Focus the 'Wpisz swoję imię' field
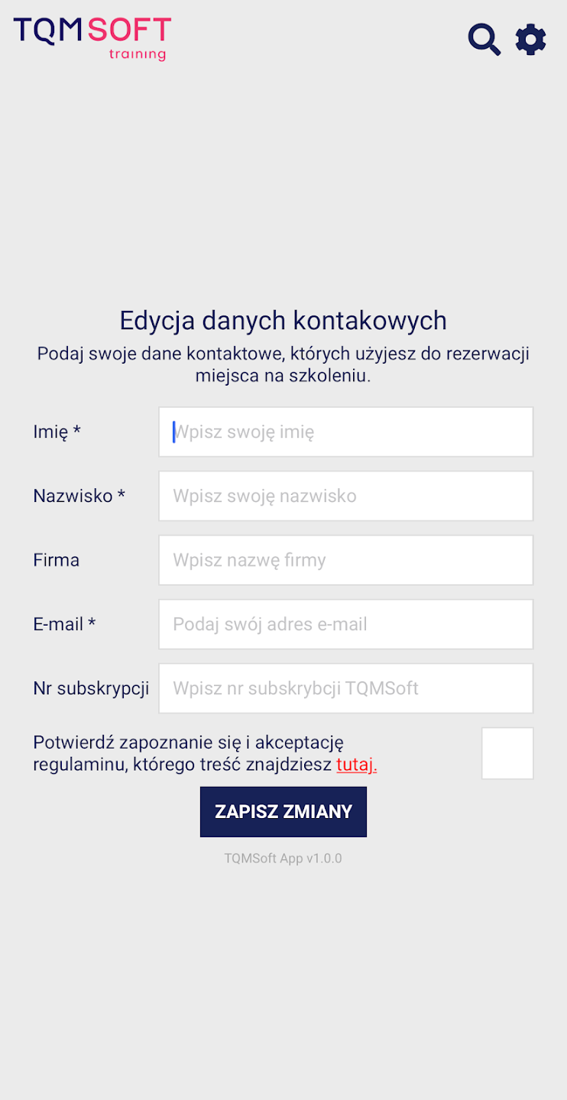 346,432
